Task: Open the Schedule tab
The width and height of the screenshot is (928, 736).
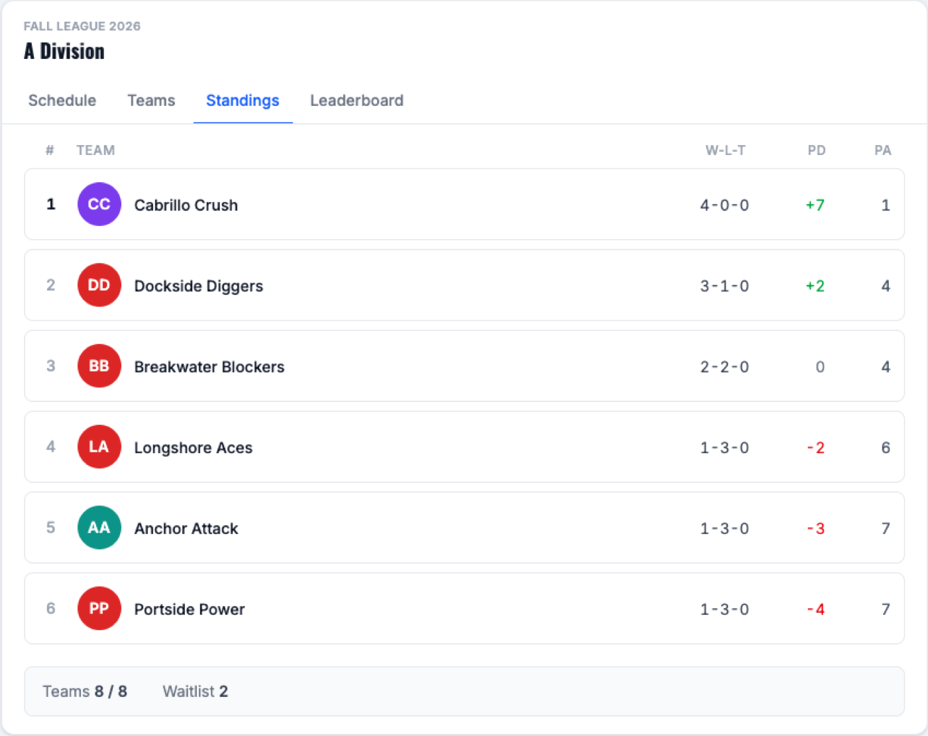Action: (62, 101)
